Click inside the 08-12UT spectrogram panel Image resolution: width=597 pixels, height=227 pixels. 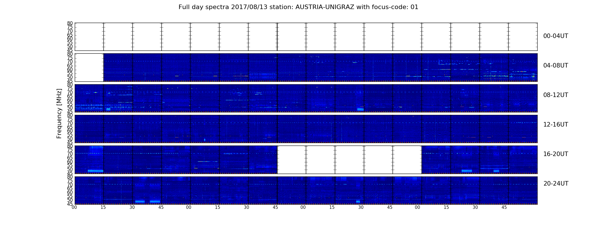click(x=306, y=98)
